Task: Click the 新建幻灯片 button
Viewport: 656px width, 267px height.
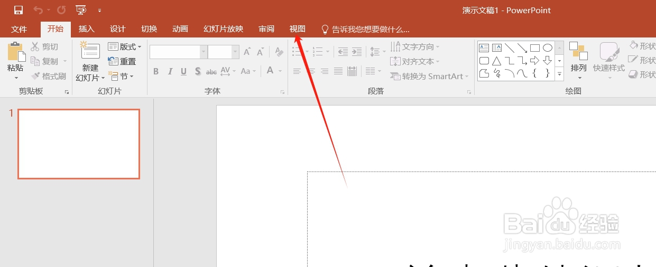Action: (90, 62)
